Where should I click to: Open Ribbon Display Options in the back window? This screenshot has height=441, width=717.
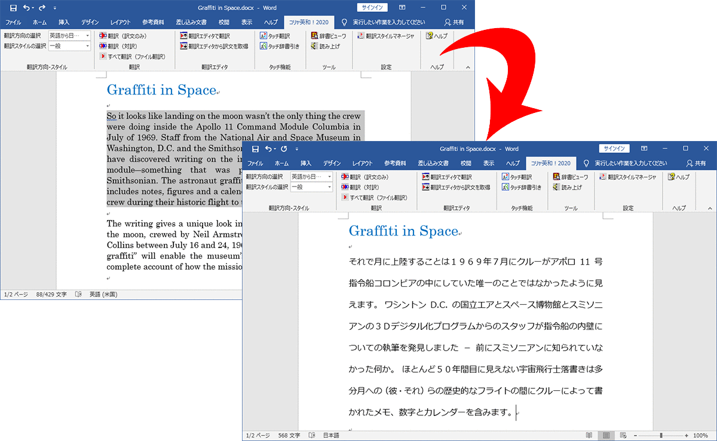click(x=402, y=8)
